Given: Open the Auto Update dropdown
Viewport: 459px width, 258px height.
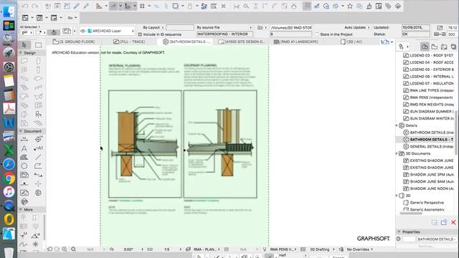Looking at the screenshot, I should [x=357, y=27].
